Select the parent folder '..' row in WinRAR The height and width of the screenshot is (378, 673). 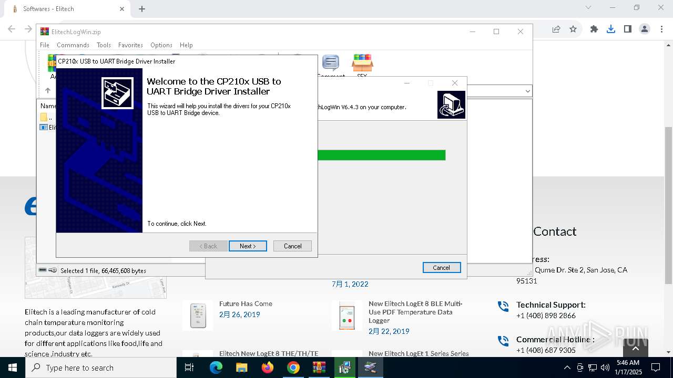(x=47, y=117)
